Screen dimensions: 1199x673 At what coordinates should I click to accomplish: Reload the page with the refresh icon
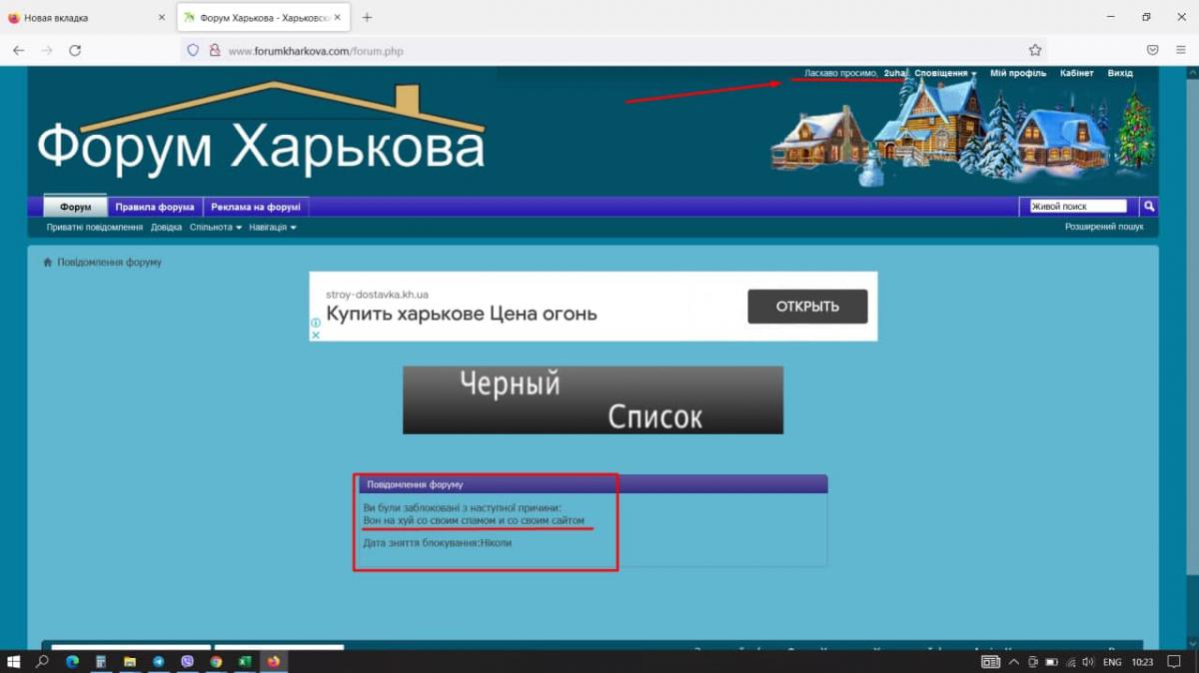coord(75,50)
